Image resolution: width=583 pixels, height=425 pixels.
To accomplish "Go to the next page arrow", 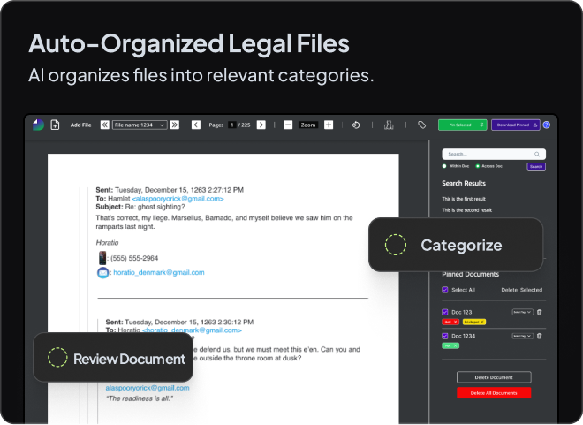I will click(x=261, y=125).
